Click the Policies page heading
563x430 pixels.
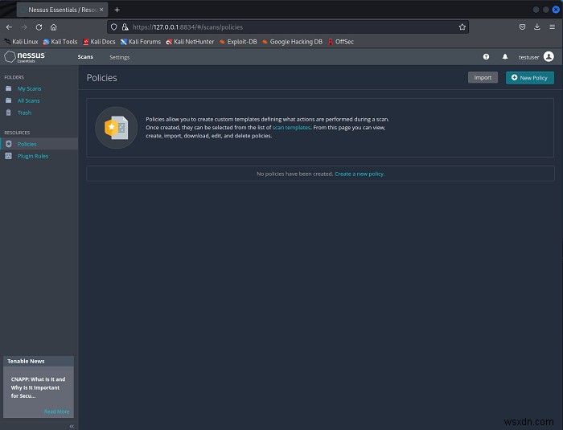[101, 78]
